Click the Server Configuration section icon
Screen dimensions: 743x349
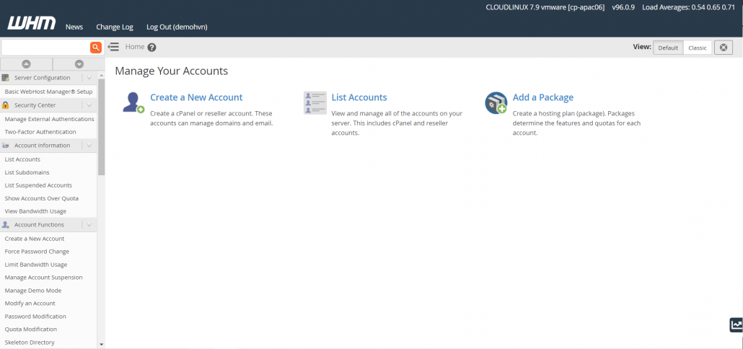tap(6, 78)
